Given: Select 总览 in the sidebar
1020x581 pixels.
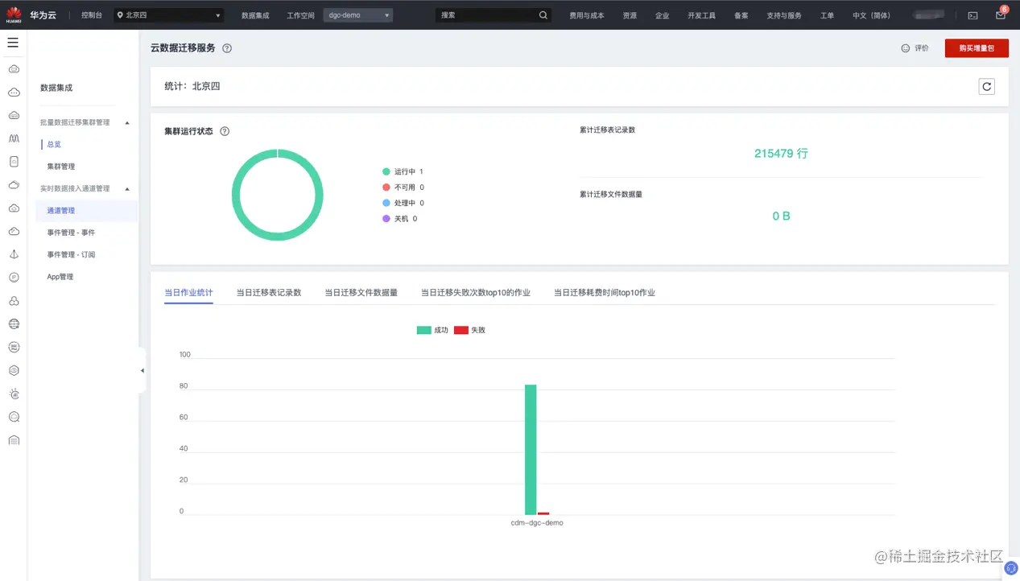Looking at the screenshot, I should coord(54,145).
